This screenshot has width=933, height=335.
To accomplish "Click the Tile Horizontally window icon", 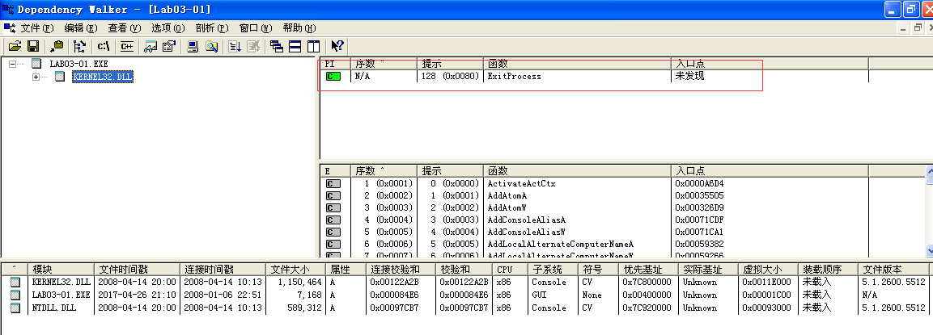I will [295, 46].
